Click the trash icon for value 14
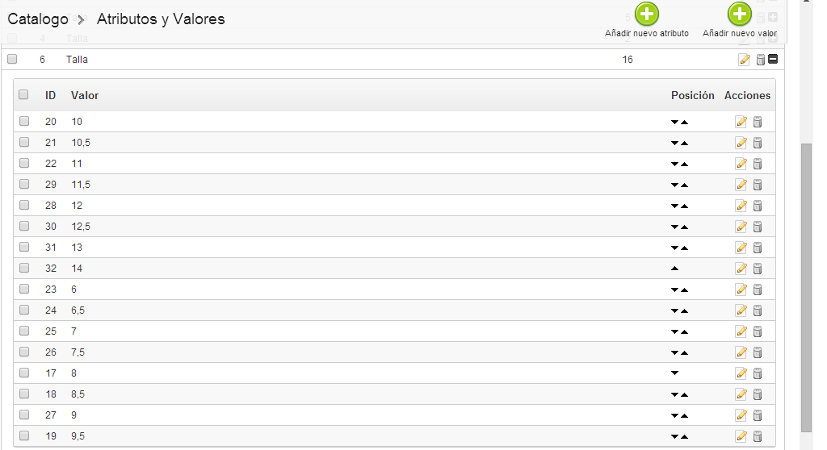This screenshot has width=827, height=450. [758, 269]
